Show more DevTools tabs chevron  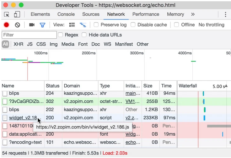pyautogui.click(x=193, y=14)
